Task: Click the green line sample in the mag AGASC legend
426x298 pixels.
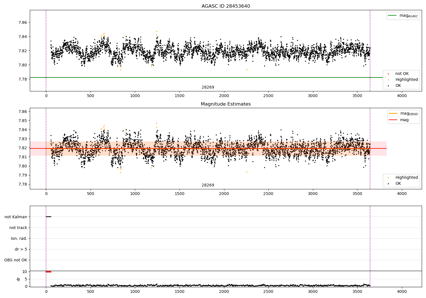Action: [x=392, y=16]
